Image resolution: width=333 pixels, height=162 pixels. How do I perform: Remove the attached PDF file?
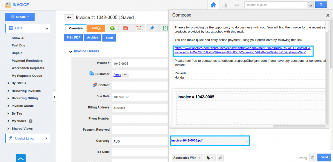coord(246,141)
